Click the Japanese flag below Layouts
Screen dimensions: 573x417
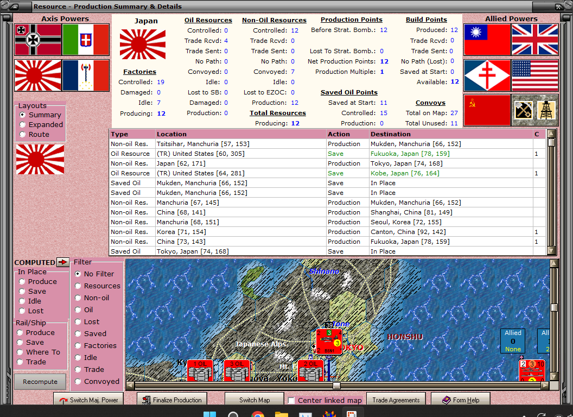[x=40, y=159]
